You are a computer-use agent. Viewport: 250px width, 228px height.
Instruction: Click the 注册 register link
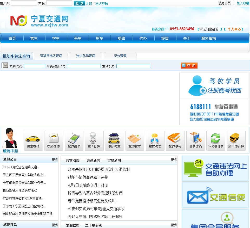coord(89,4)
